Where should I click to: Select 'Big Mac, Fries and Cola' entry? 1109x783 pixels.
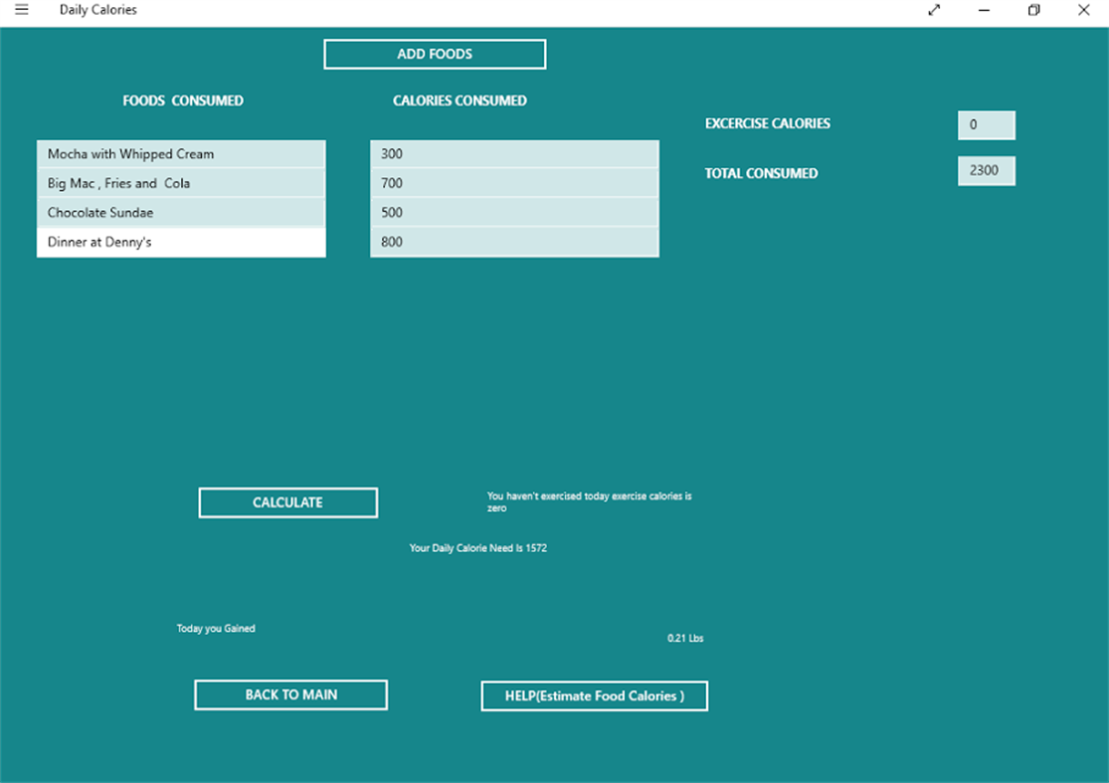point(181,183)
